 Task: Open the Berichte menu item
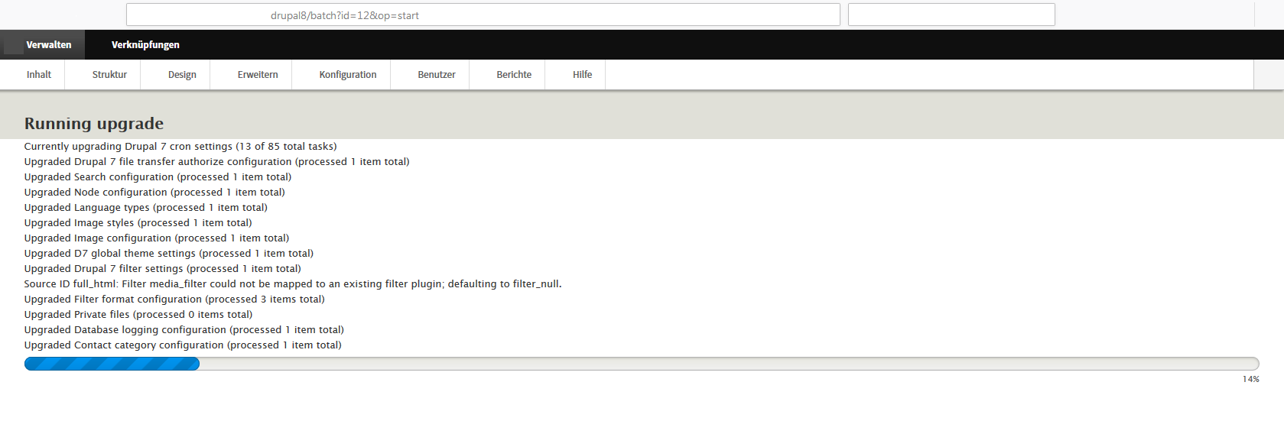click(514, 75)
